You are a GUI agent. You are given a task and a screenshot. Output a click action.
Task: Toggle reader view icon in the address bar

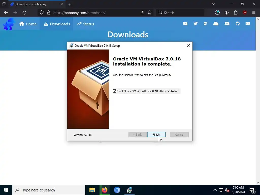pyautogui.click(x=142, y=13)
